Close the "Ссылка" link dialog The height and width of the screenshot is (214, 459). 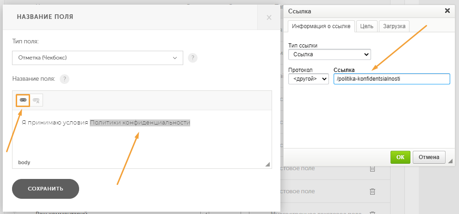[x=447, y=11]
